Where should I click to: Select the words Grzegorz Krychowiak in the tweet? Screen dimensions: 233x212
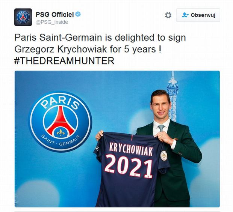[61, 50]
